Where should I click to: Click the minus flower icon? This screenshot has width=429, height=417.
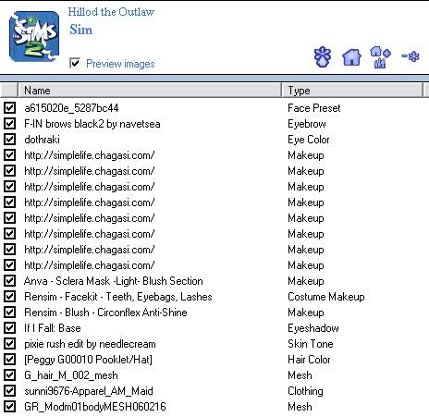pos(411,56)
